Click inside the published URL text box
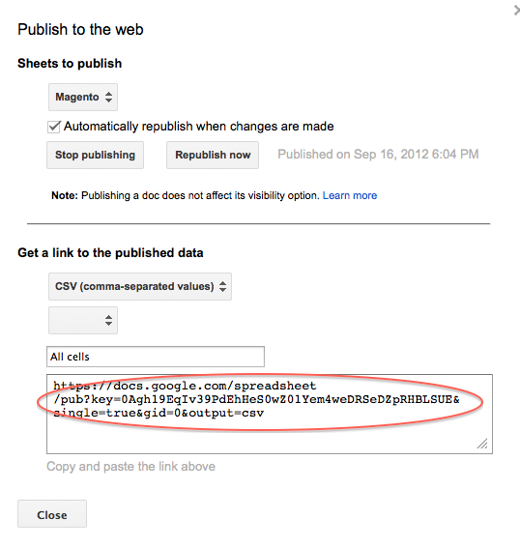Image resolution: width=520 pixels, height=547 pixels. pos(270,414)
